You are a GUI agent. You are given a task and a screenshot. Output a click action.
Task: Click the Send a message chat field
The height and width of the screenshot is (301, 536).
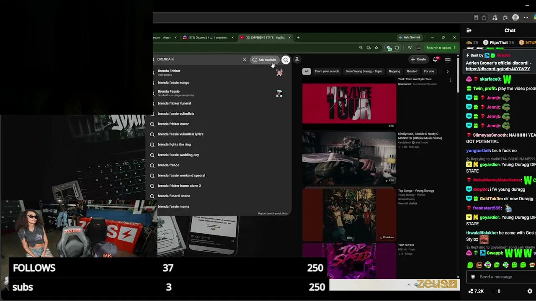(x=501, y=277)
